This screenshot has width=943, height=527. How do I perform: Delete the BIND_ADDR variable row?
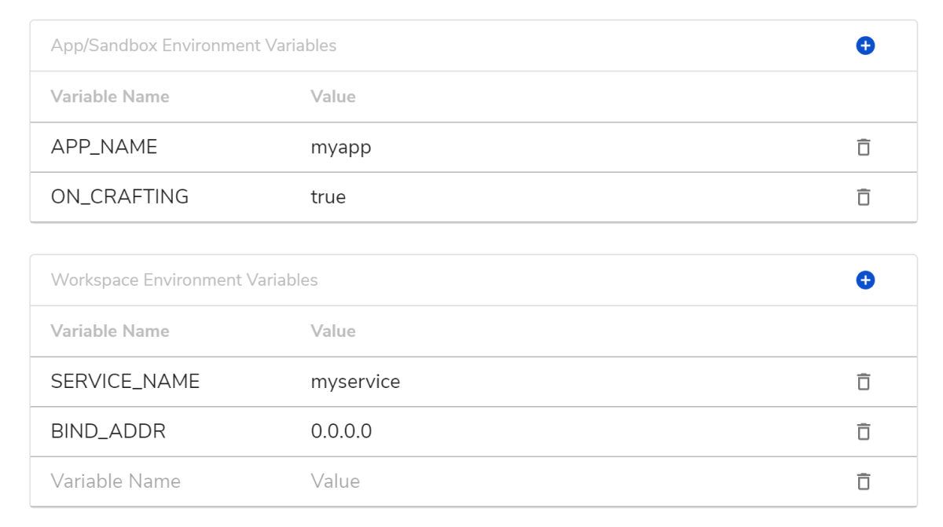click(x=864, y=431)
